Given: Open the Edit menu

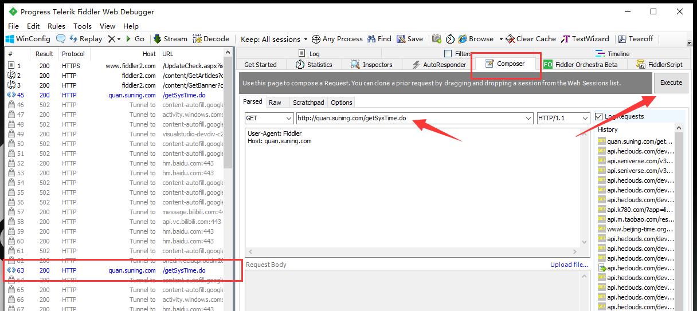Looking at the screenshot, I should [33, 26].
